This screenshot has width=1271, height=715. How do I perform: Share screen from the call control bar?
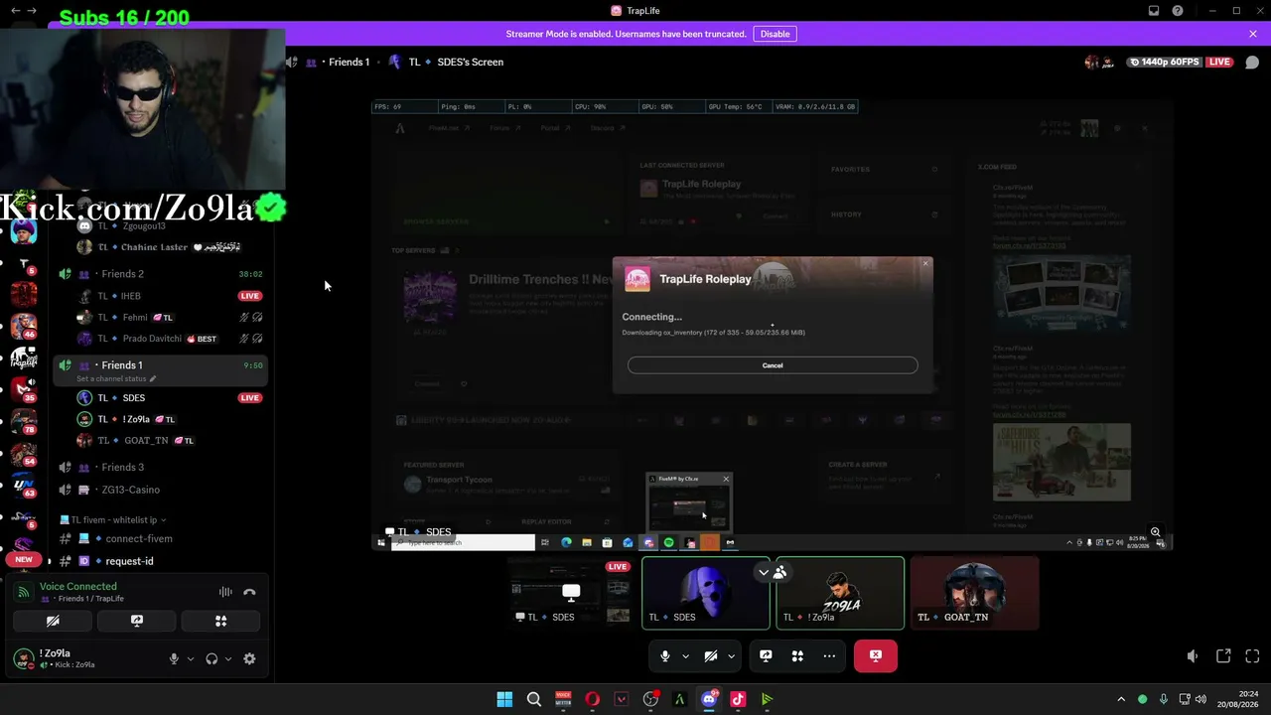(x=766, y=655)
